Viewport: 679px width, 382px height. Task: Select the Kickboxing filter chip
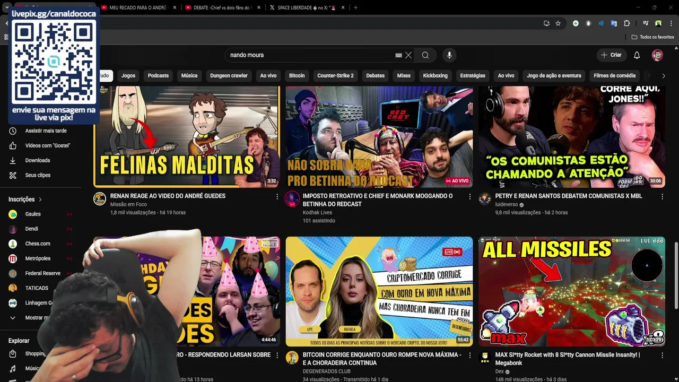[436, 76]
